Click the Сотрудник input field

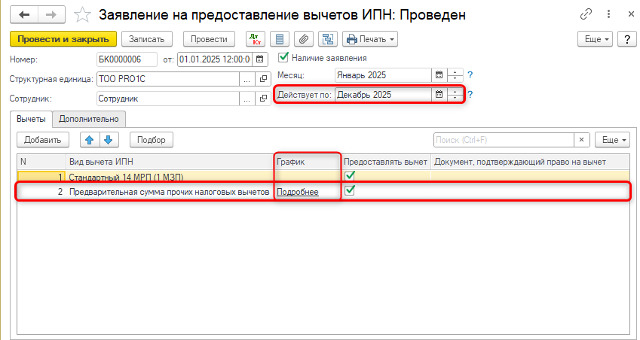pyautogui.click(x=168, y=99)
